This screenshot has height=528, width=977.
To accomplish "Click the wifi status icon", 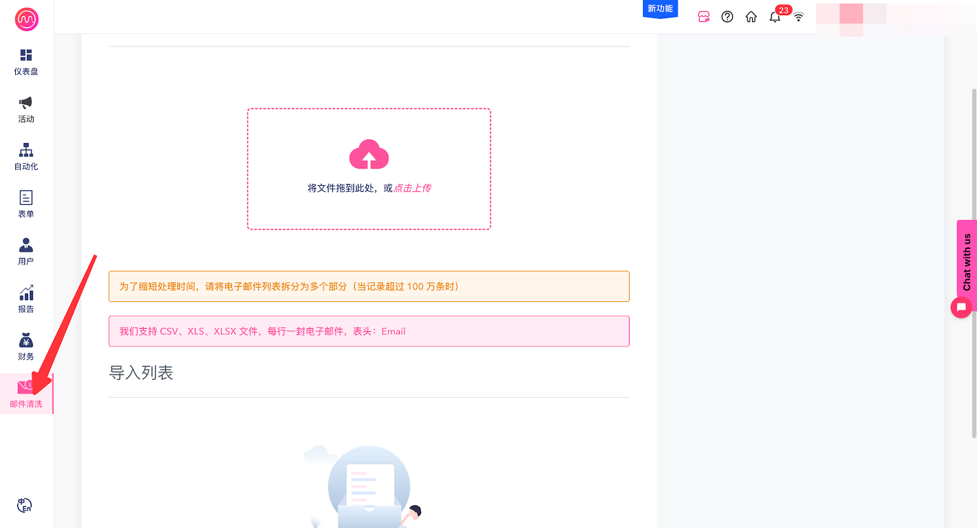I will click(x=799, y=17).
